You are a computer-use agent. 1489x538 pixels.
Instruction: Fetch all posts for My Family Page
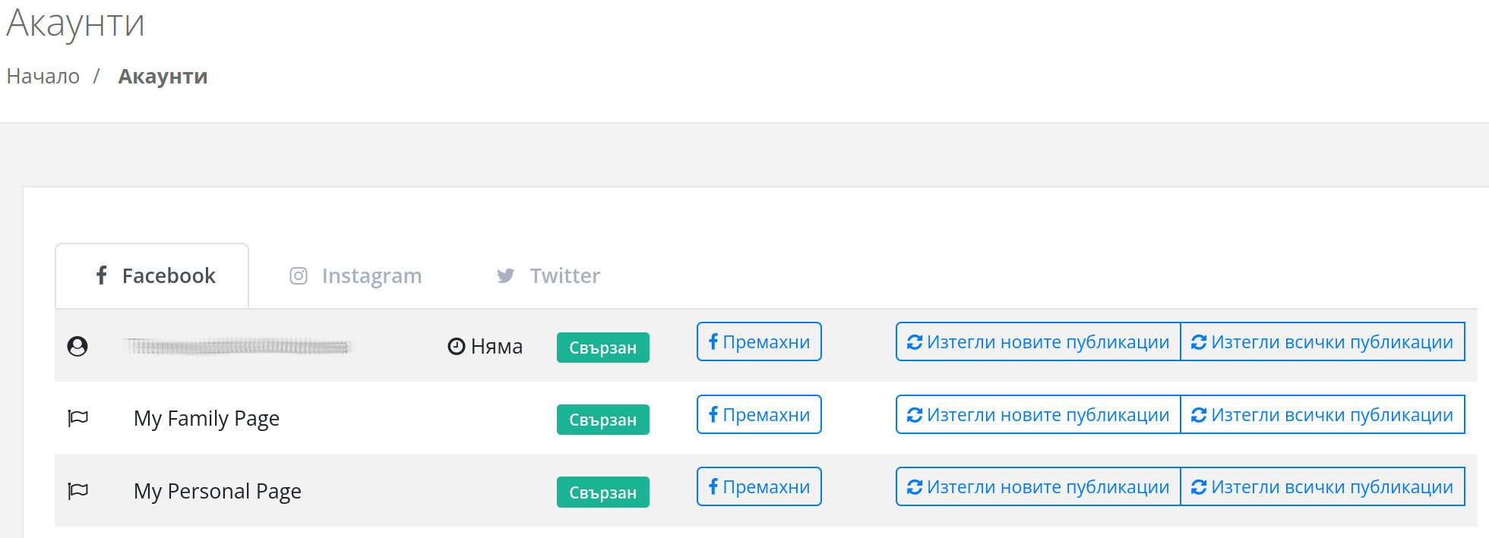pos(1323,414)
